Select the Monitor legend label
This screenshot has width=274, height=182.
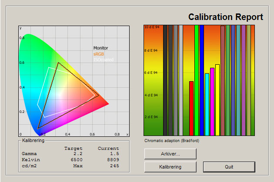click(x=100, y=48)
